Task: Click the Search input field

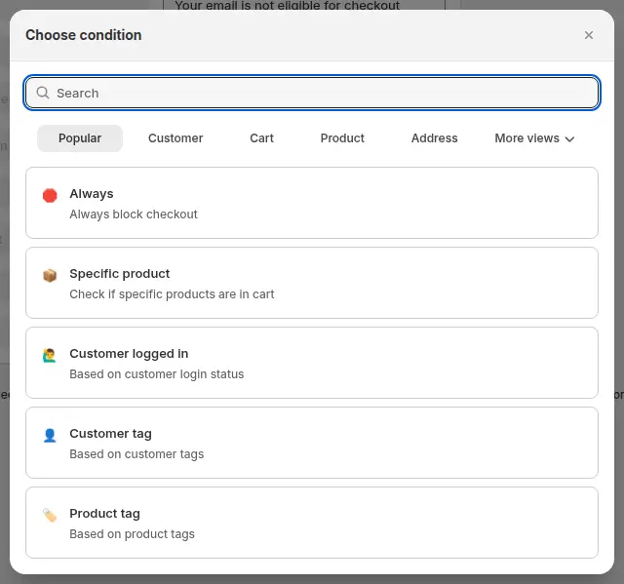Action: pos(312,93)
